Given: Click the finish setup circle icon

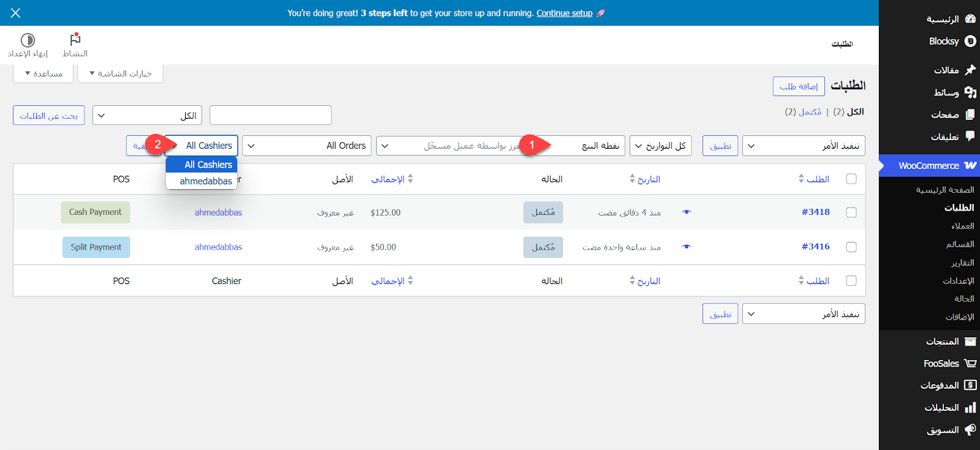Looking at the screenshot, I should 28,40.
